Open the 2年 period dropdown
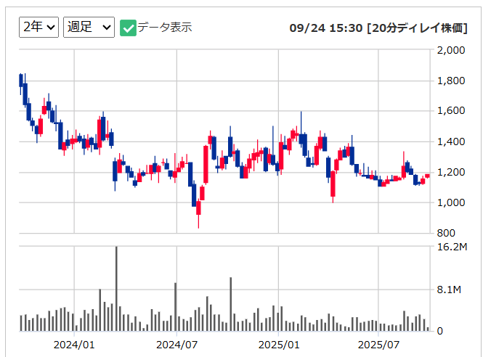The image size is (483, 357). pos(38,27)
